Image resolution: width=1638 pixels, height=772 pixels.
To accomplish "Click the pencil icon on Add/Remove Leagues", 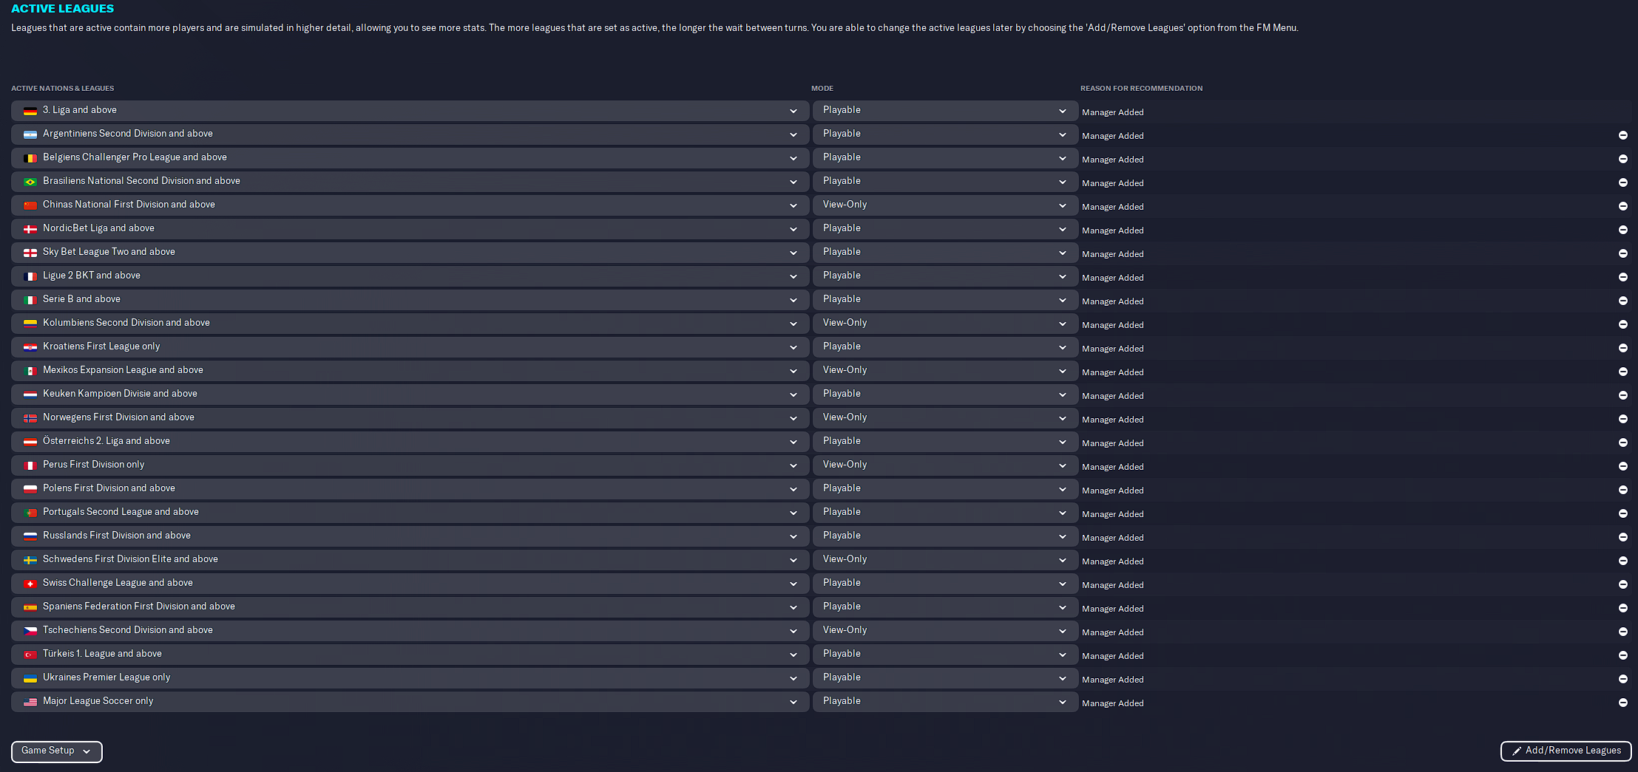I will (1517, 751).
